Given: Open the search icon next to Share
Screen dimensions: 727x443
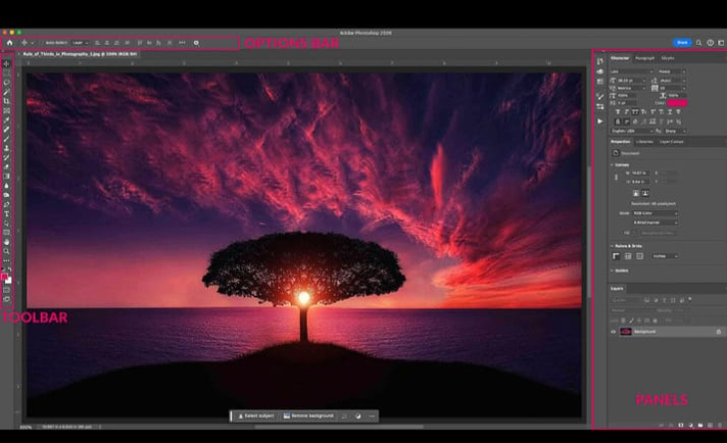Looking at the screenshot, I should [x=698, y=43].
